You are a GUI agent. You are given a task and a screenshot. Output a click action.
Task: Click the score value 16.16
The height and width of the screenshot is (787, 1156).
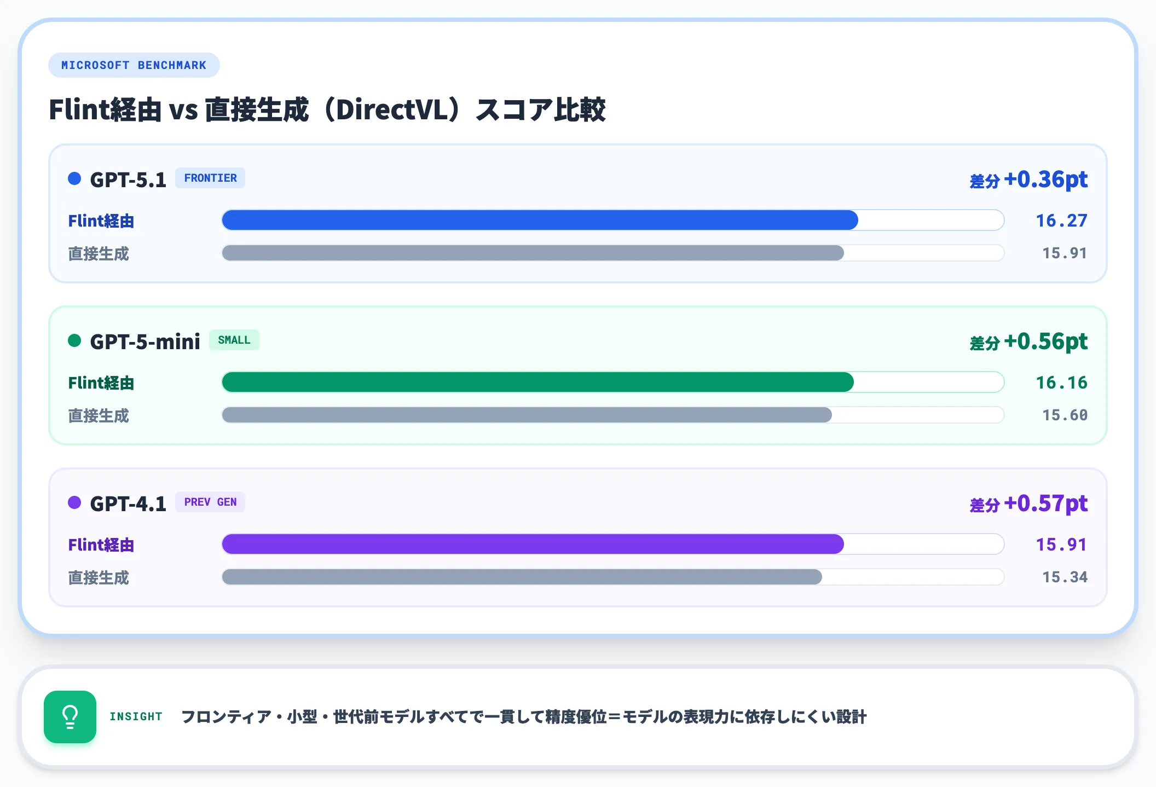(1061, 383)
